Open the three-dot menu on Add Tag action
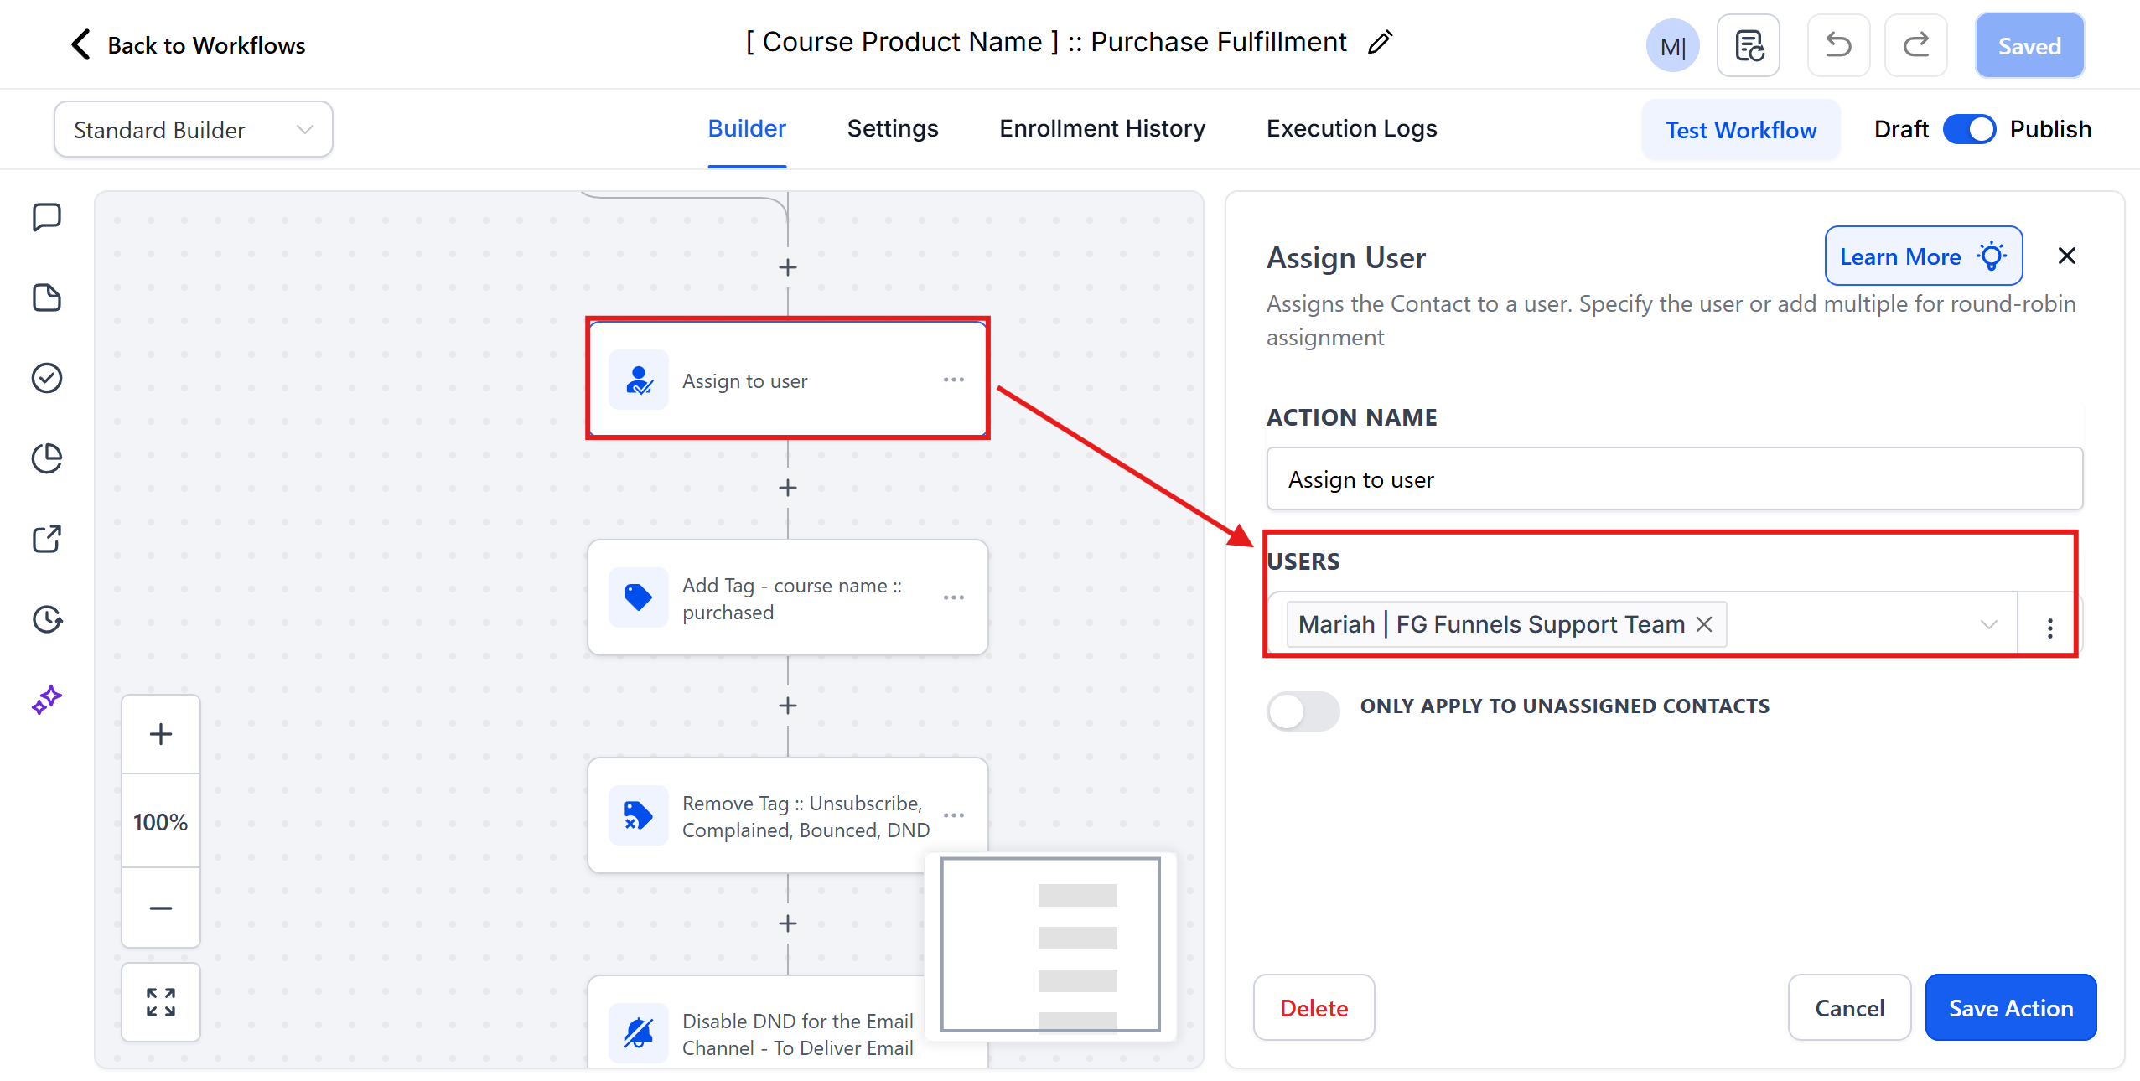This screenshot has width=2140, height=1081. 953,597
